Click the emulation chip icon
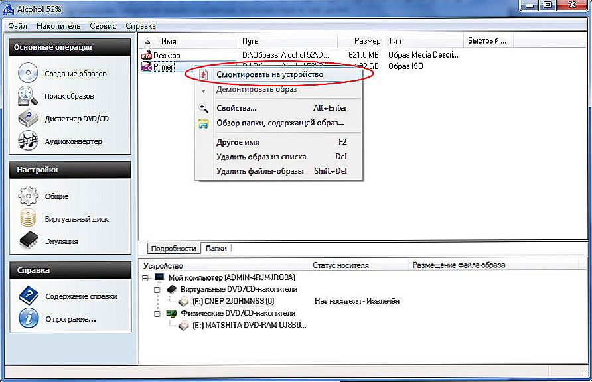Viewport: 592px width, 382px height. coord(29,241)
